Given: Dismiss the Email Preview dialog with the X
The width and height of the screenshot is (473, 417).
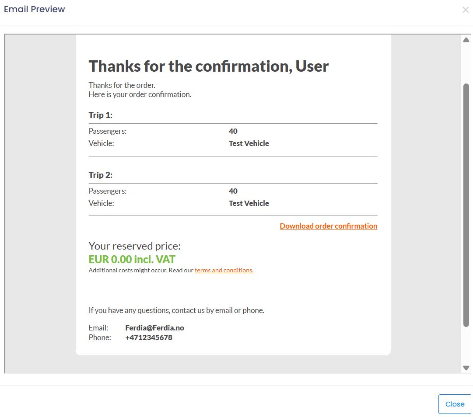Looking at the screenshot, I should coord(466,10).
